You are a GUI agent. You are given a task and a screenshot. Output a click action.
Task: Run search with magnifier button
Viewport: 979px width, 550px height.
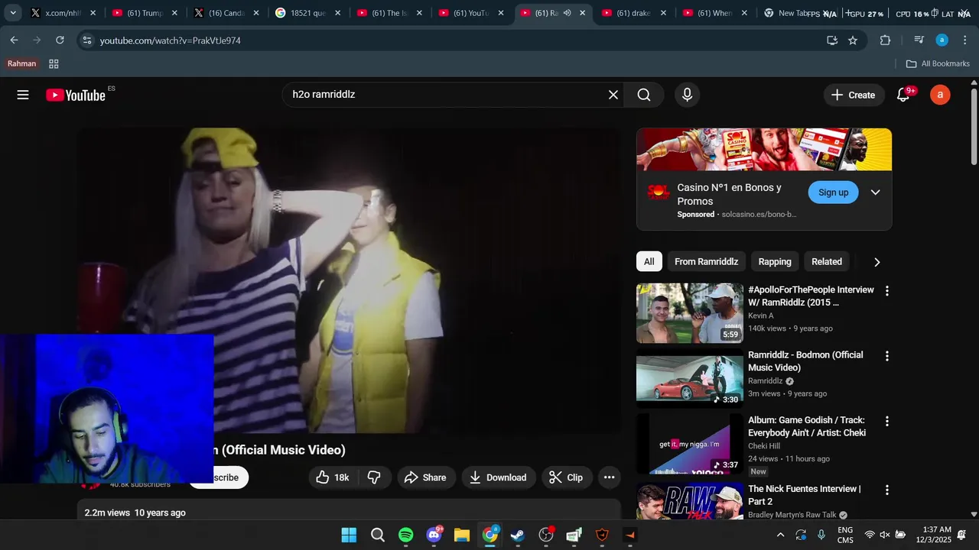tap(644, 95)
